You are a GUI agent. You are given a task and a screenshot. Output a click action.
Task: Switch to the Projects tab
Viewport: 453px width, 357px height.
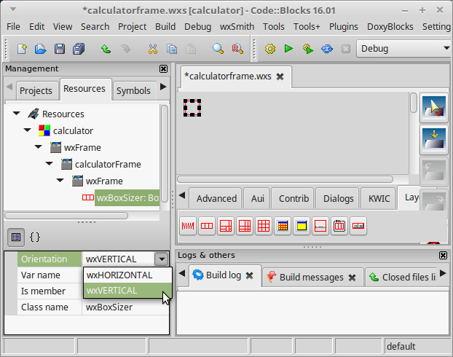[x=36, y=91]
